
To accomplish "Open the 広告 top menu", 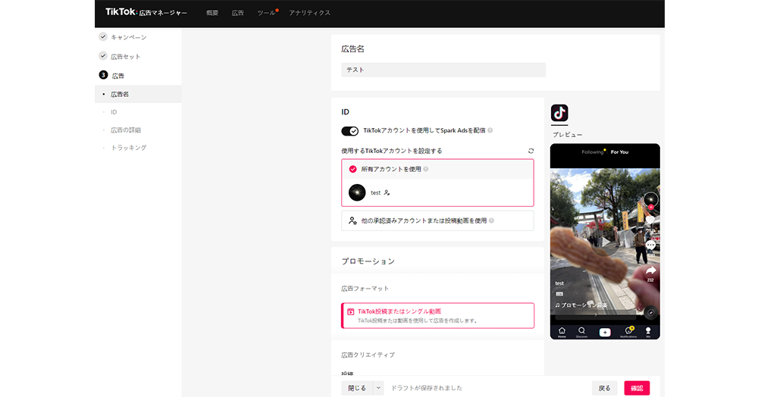I will 238,13.
